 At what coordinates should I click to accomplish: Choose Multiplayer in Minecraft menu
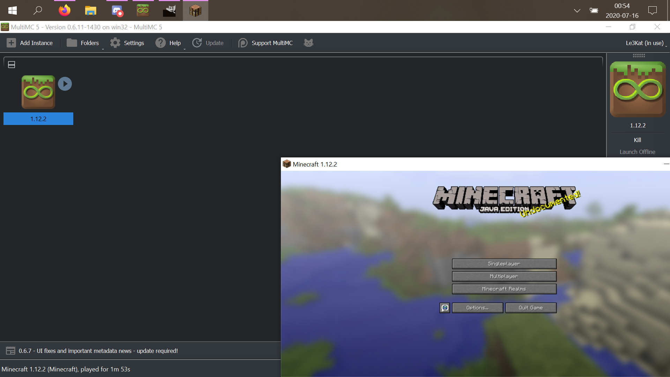click(504, 276)
